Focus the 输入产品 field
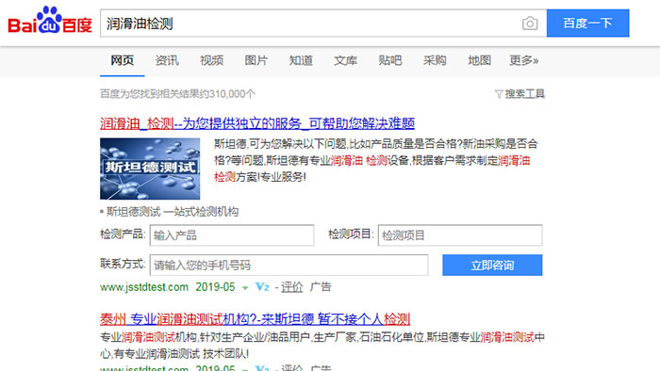 pos(232,235)
